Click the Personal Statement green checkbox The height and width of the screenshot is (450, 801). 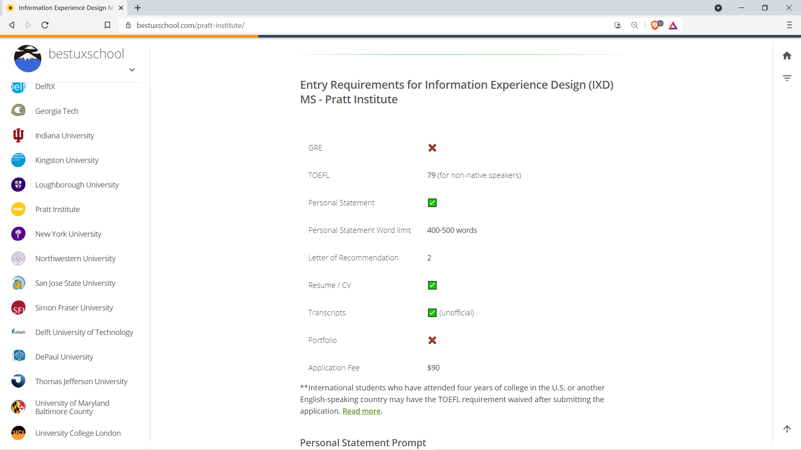click(x=432, y=203)
